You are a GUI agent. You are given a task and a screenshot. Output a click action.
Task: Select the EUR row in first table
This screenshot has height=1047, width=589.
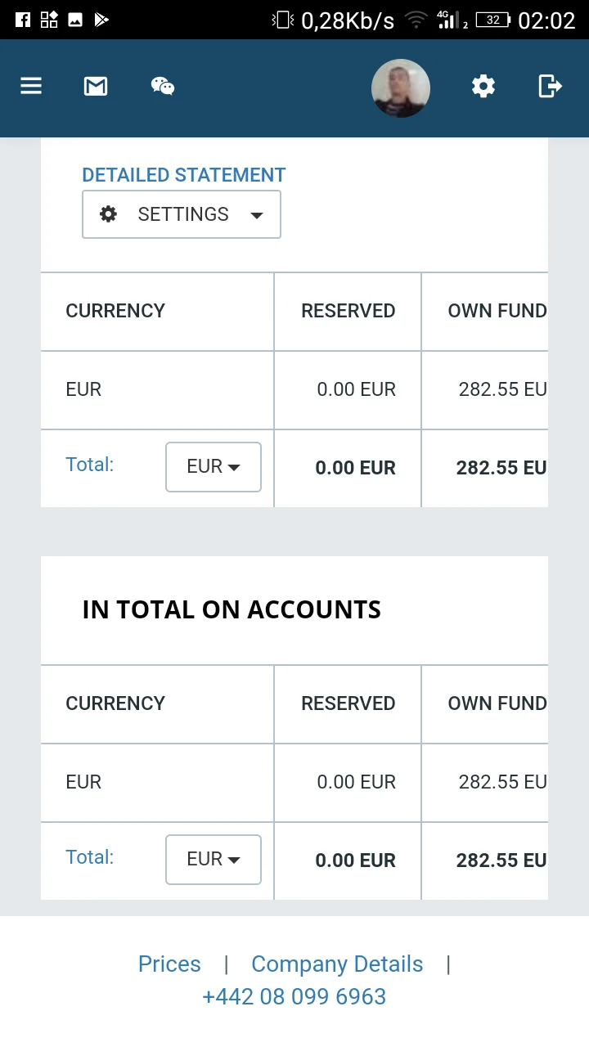point(83,389)
